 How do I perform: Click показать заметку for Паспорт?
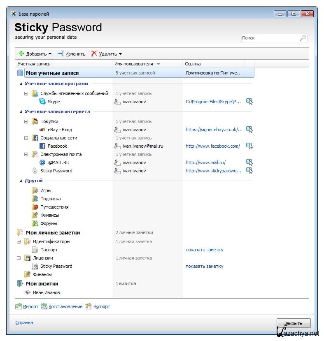coord(204,250)
